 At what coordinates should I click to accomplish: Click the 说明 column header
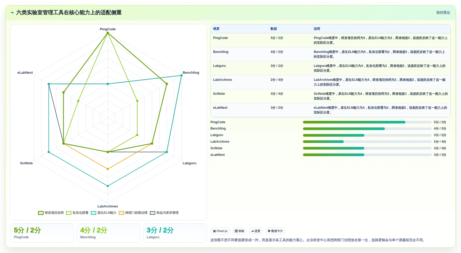[317, 29]
